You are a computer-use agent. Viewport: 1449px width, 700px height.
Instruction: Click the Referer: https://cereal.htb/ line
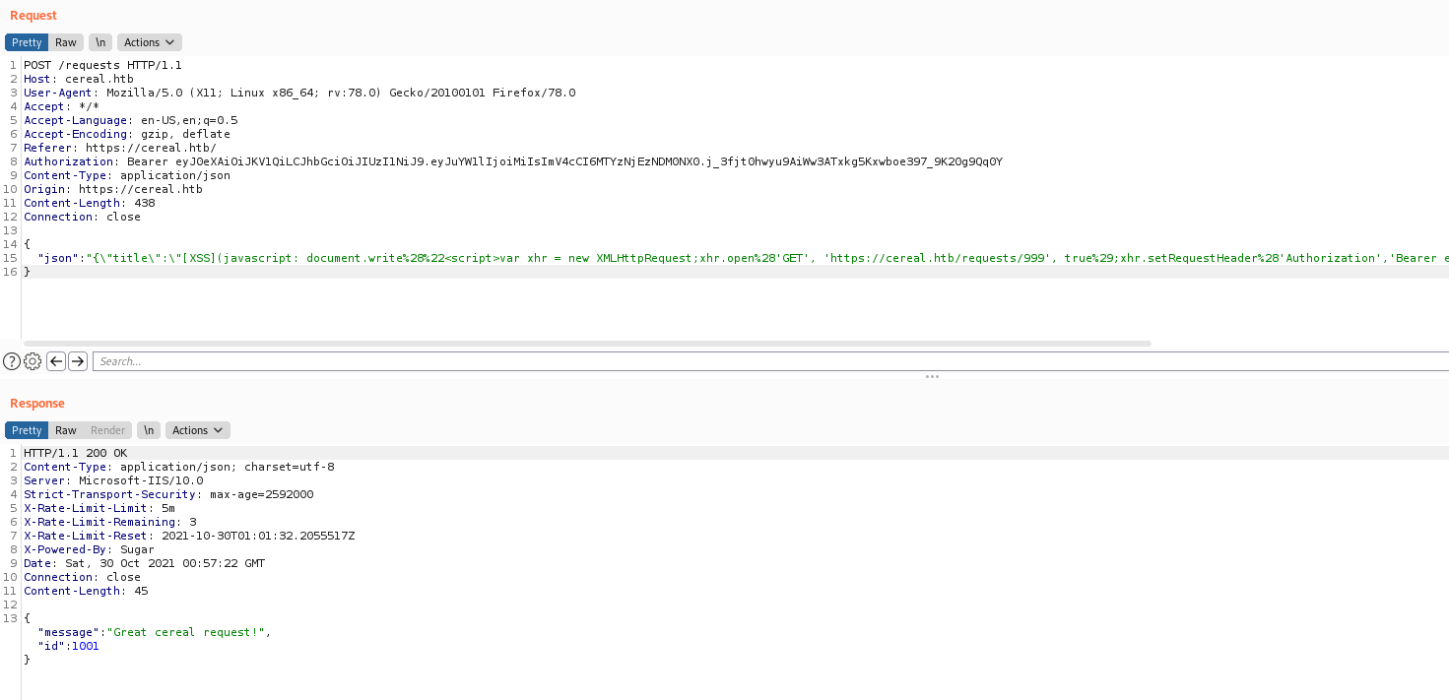point(120,148)
